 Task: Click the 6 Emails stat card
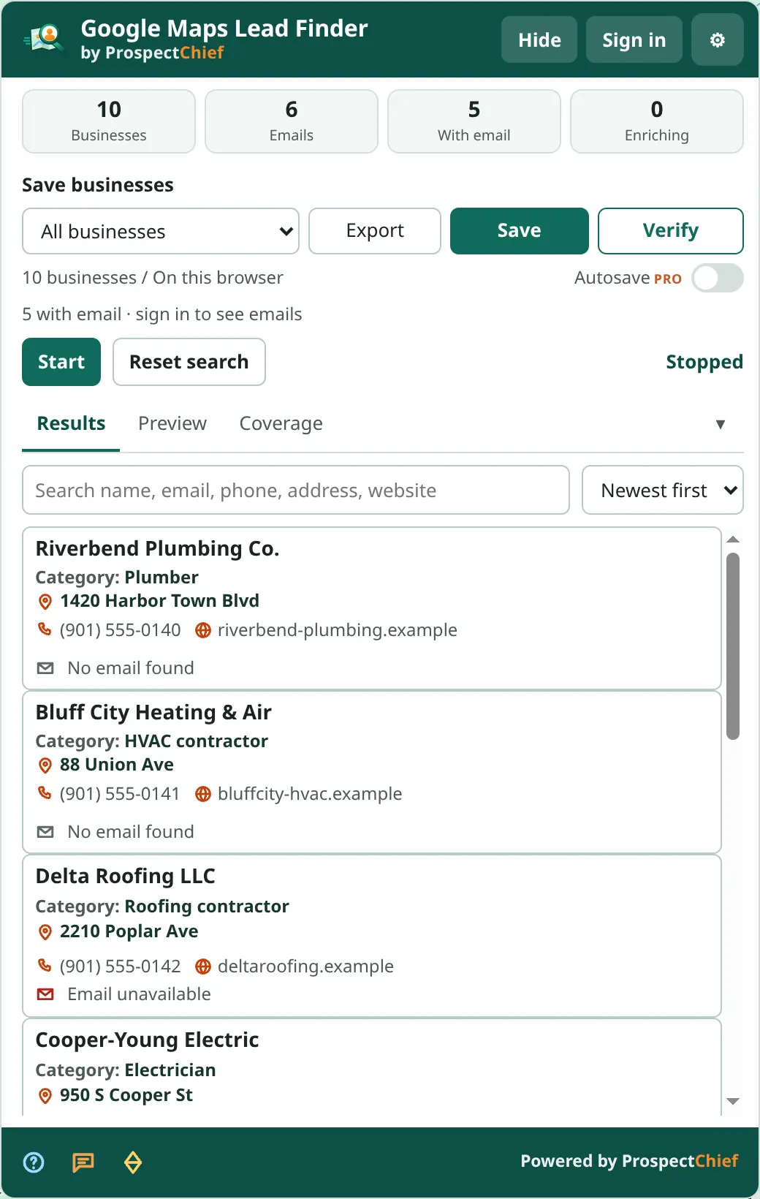coord(292,121)
